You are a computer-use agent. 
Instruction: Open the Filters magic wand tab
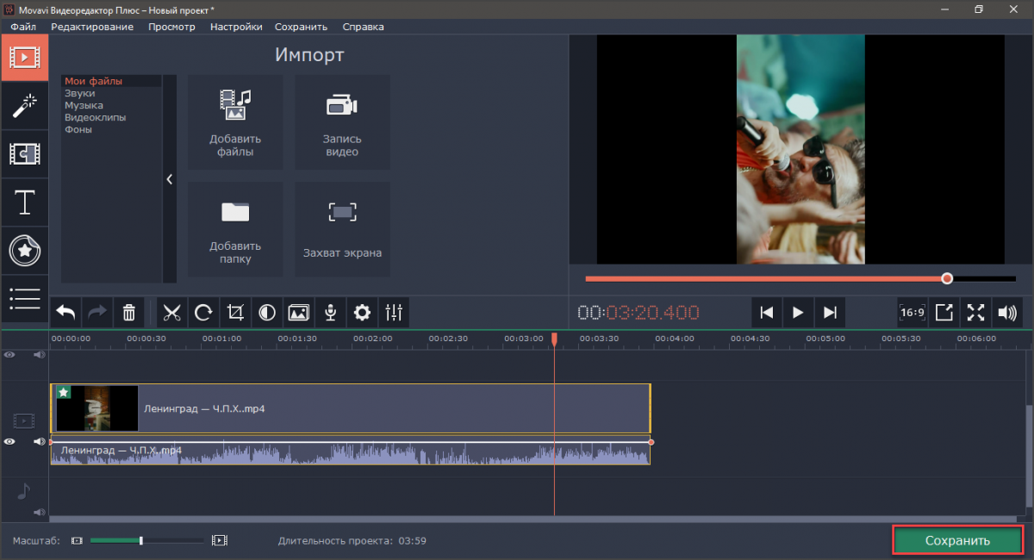click(x=24, y=106)
